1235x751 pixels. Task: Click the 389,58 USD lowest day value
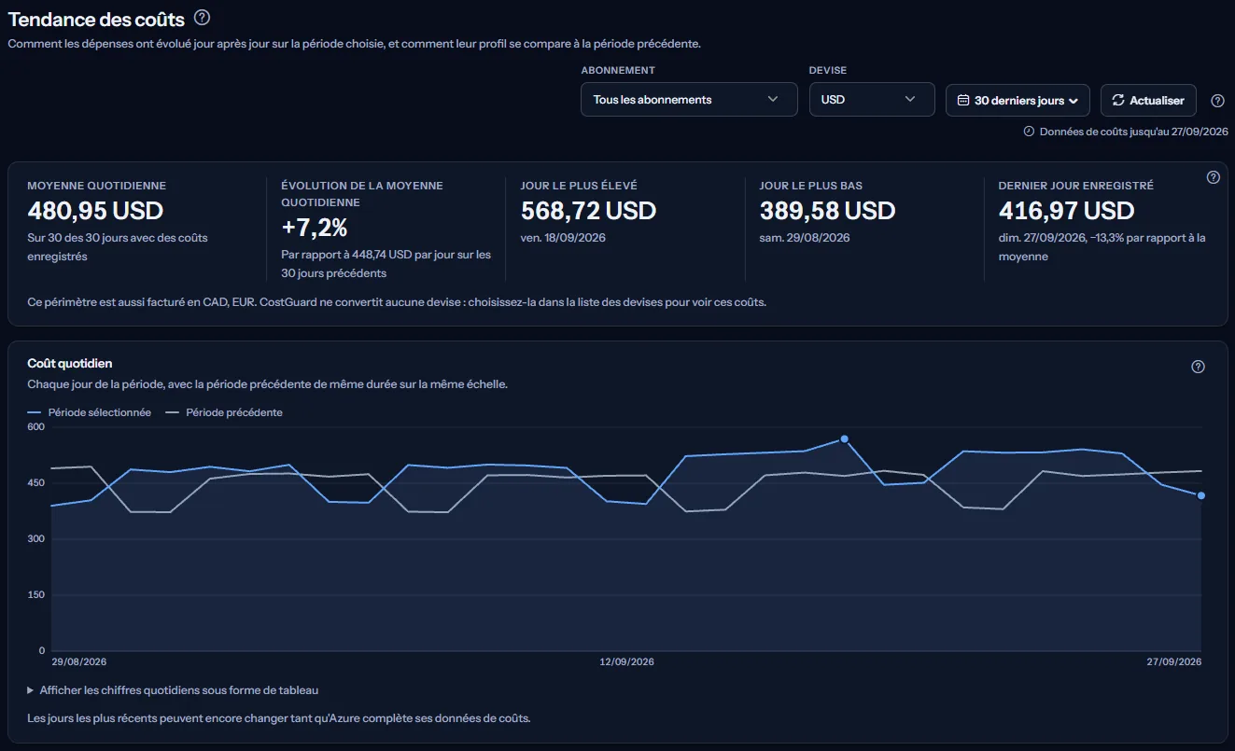(827, 211)
